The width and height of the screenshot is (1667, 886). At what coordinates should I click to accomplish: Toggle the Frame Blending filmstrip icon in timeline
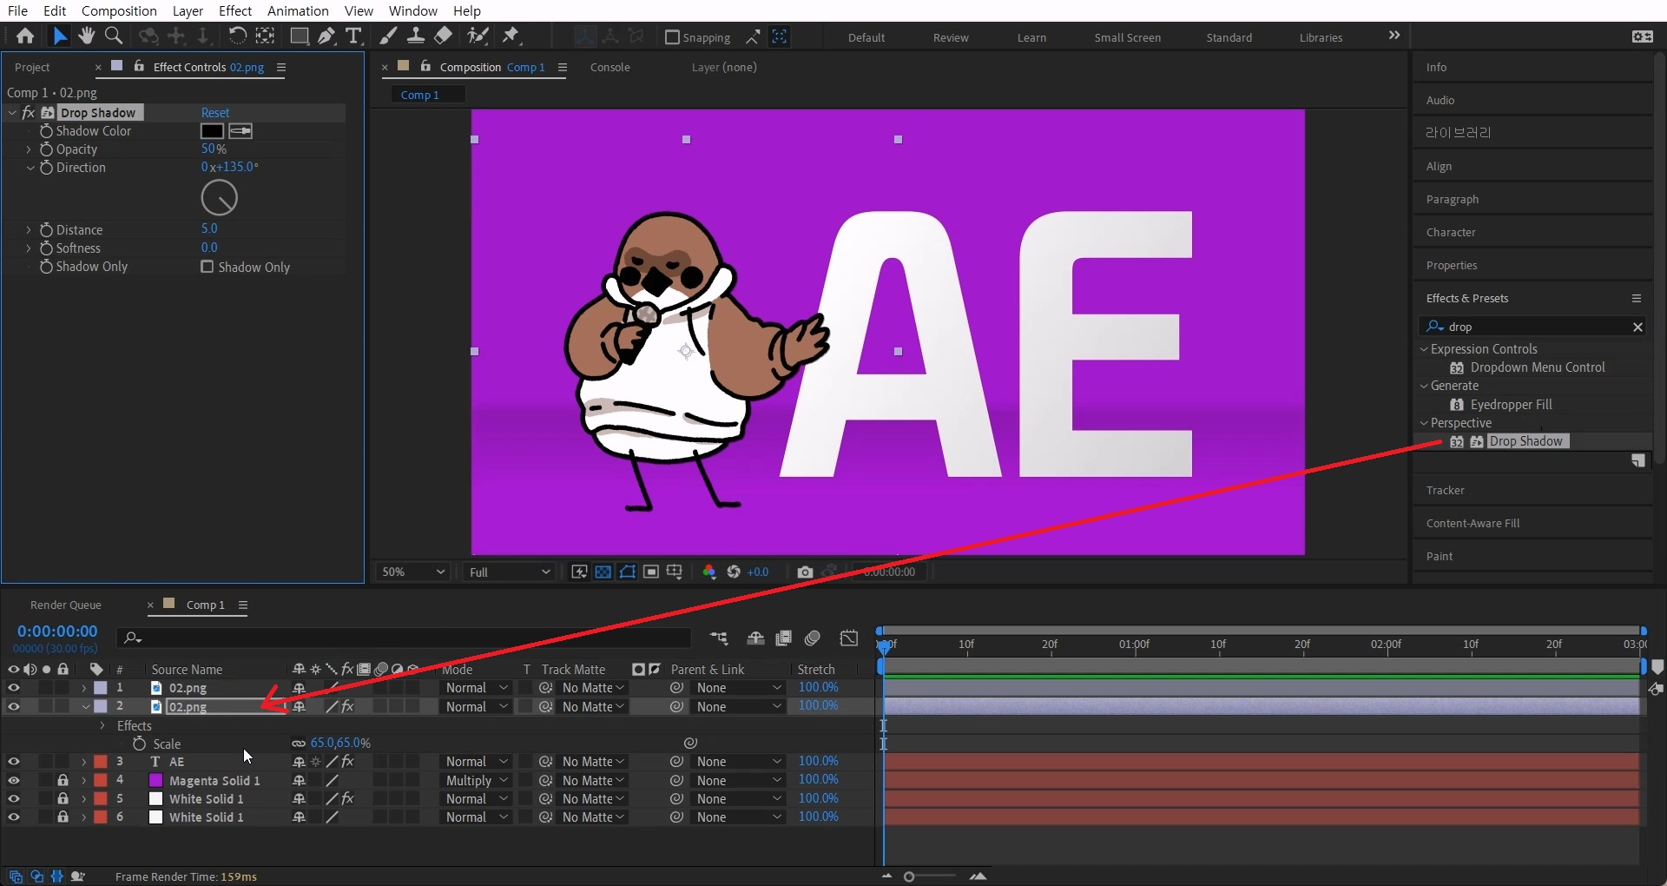coord(783,638)
